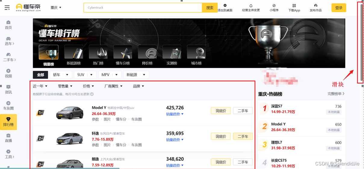
Task: Switch to the 懂车分榜 tab
Action: tap(123, 55)
